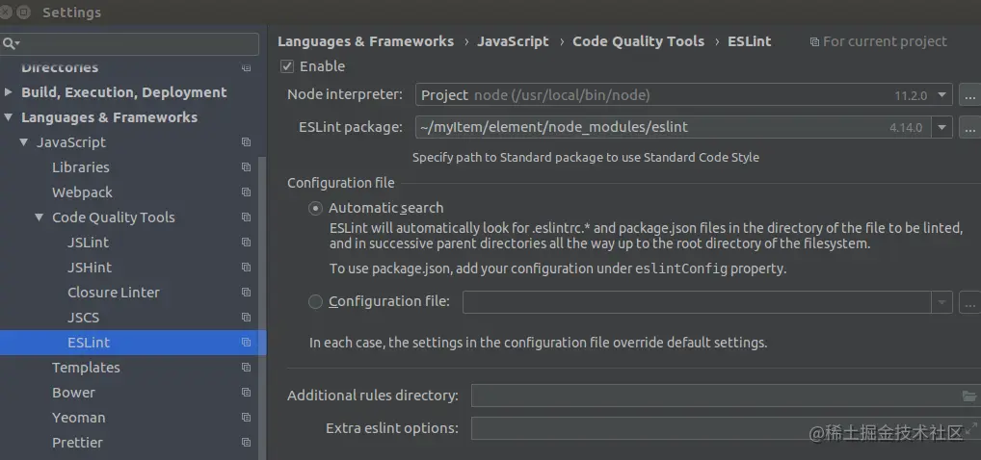Select the Automatic search radio button
The image size is (981, 460).
coord(315,208)
